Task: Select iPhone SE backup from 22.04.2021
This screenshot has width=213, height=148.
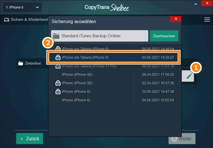Action: [115, 83]
